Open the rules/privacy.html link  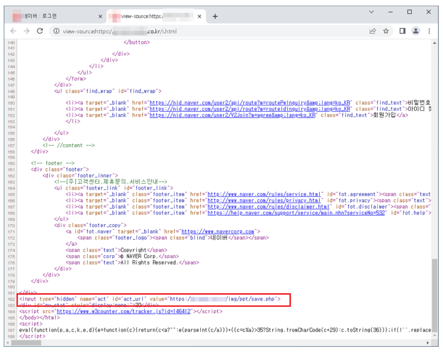click(x=264, y=201)
